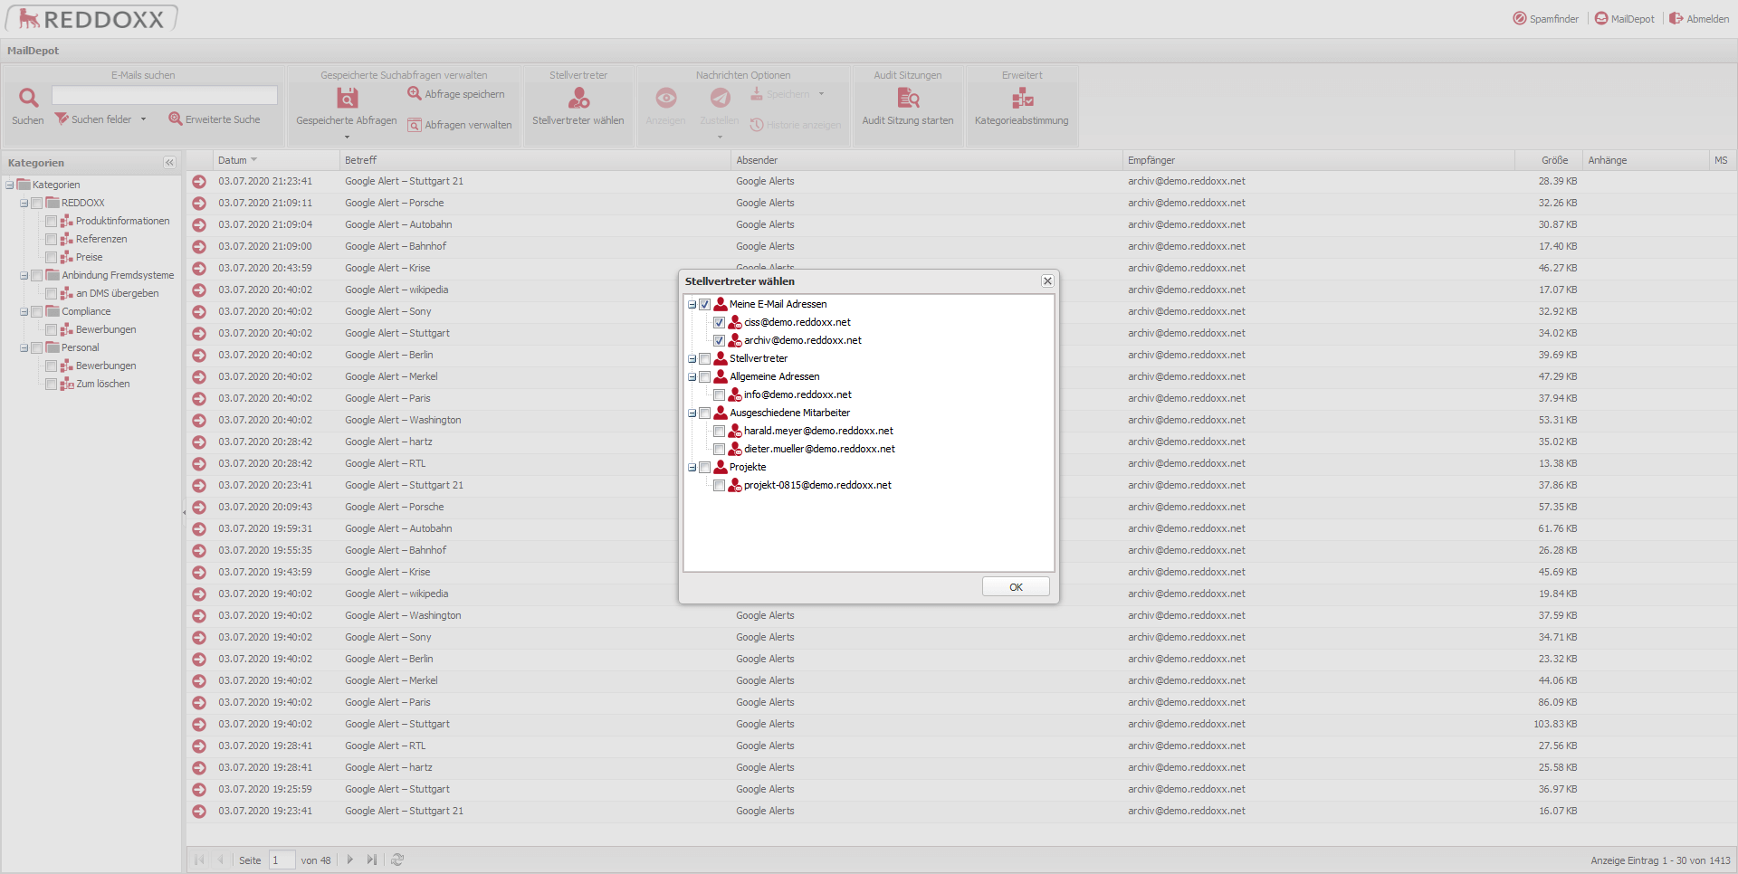
Task: Check the Projekte group checkbox
Action: point(705,467)
